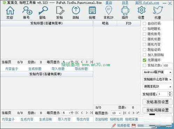The width and height of the screenshot is (174, 129).
Task: Expand the Android客户端 dropdown
Action: 157,72
